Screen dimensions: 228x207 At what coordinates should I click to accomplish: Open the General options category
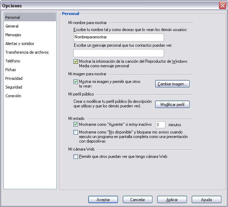tap(30, 26)
